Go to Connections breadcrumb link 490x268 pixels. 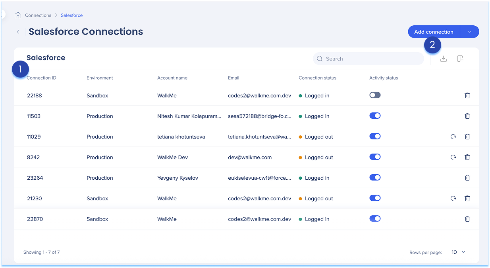click(38, 15)
